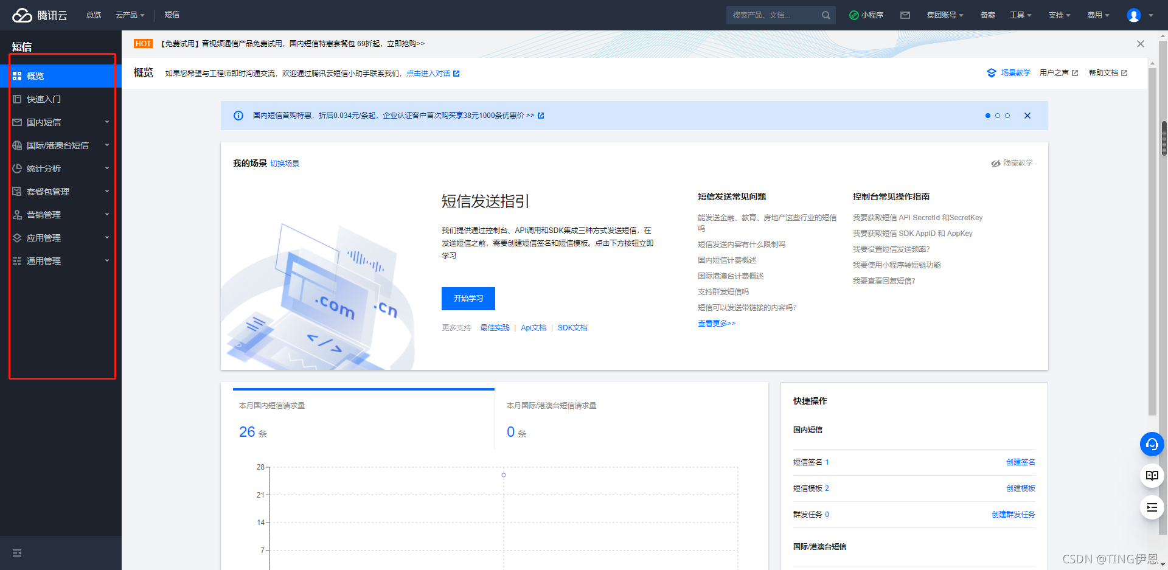1168x570 pixels.
Task: Open 短信 in top navigation
Action: [x=172, y=15]
